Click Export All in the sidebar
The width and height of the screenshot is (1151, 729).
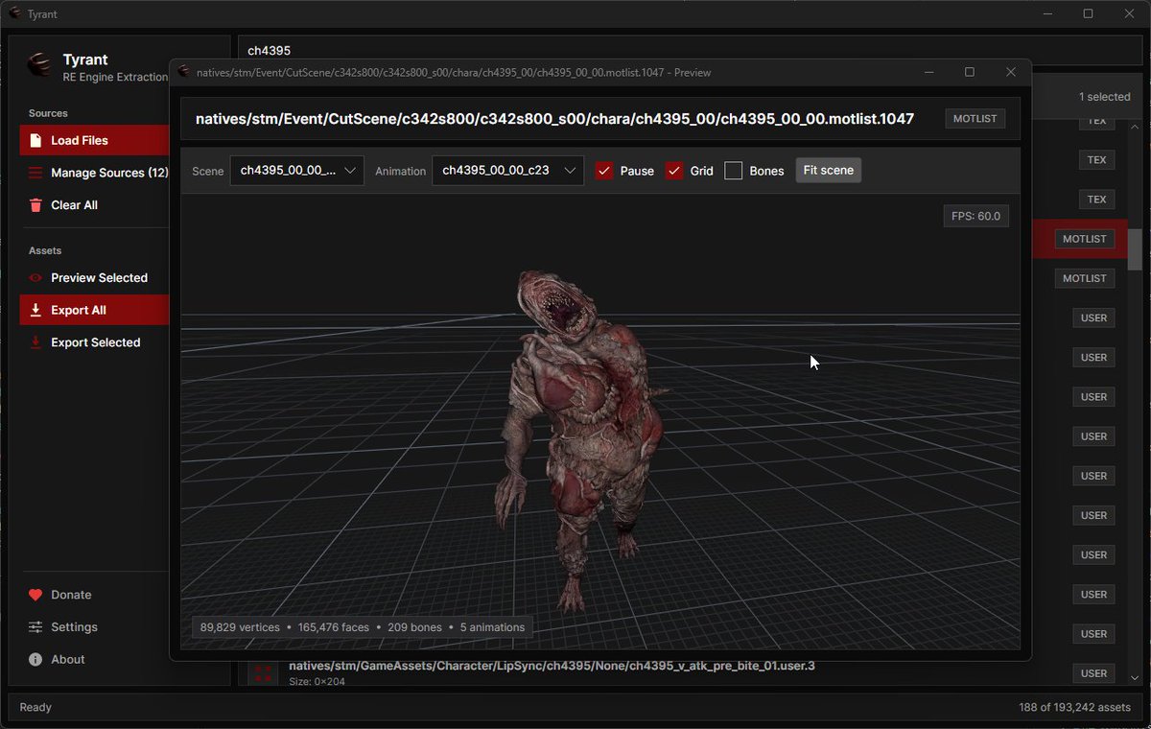[94, 310]
